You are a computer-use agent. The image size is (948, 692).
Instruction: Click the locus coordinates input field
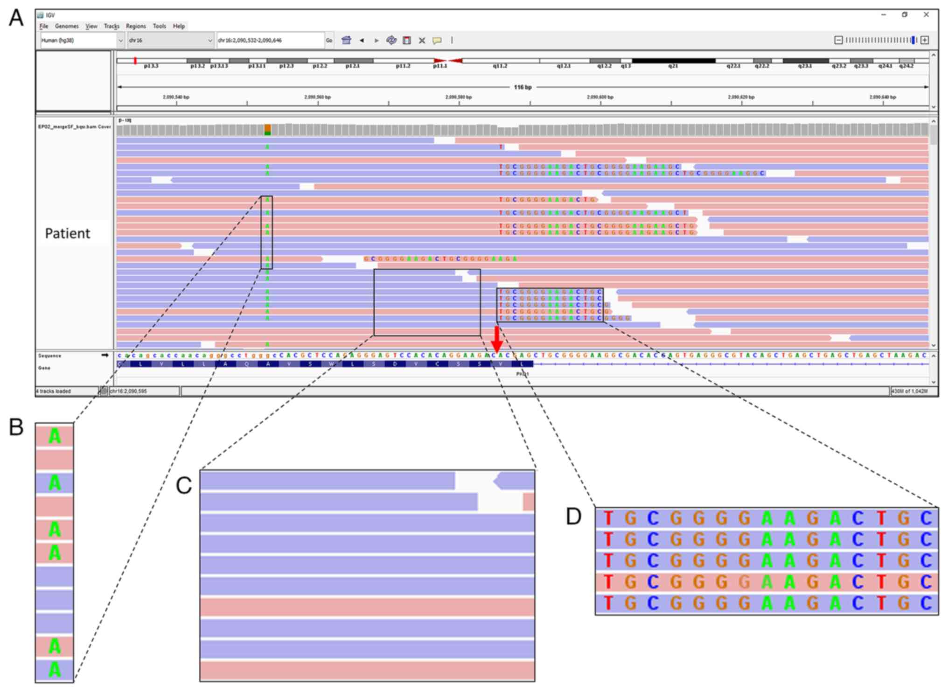point(271,41)
